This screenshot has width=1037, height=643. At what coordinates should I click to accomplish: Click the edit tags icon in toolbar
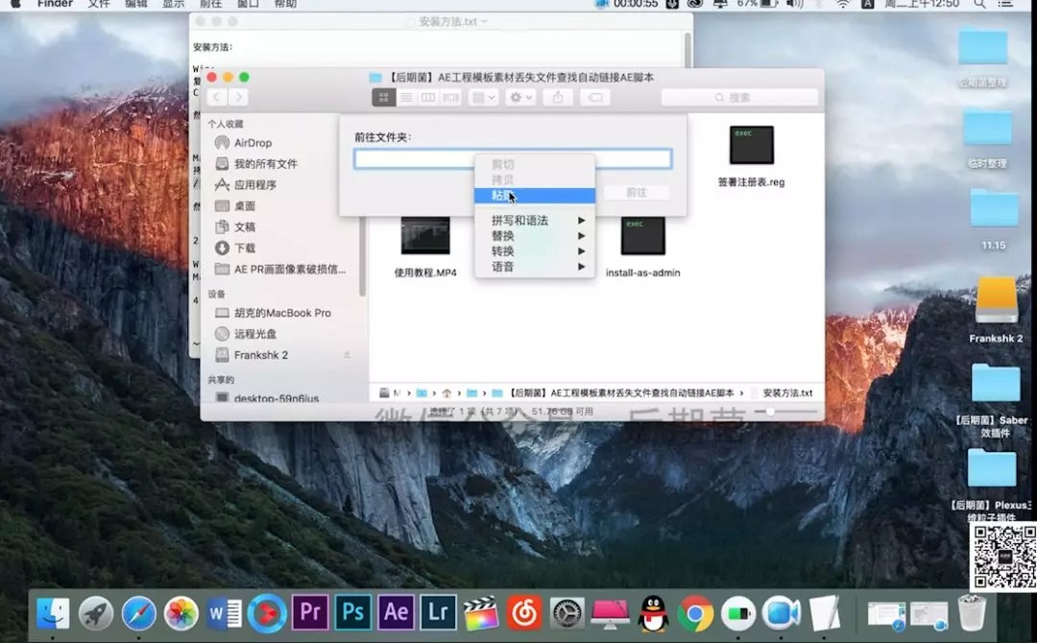[x=595, y=97]
